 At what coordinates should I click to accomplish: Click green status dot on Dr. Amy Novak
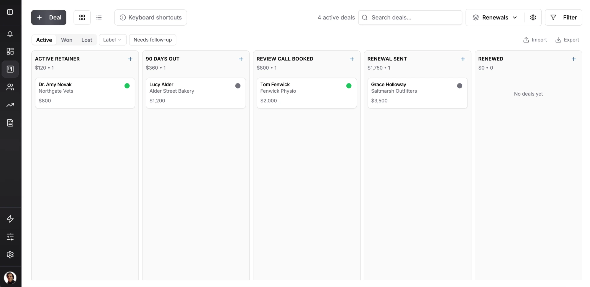[127, 86]
